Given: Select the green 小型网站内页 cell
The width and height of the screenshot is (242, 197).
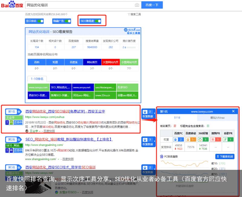Looking at the screenshot, I should 129,62.
